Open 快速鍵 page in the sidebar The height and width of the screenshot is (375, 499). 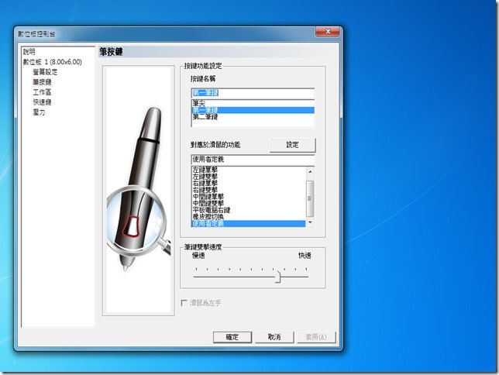coord(42,101)
